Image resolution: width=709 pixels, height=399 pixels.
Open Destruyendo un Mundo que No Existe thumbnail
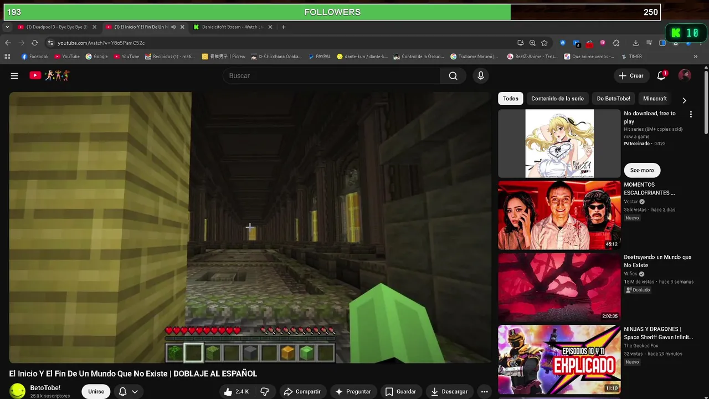(559, 288)
